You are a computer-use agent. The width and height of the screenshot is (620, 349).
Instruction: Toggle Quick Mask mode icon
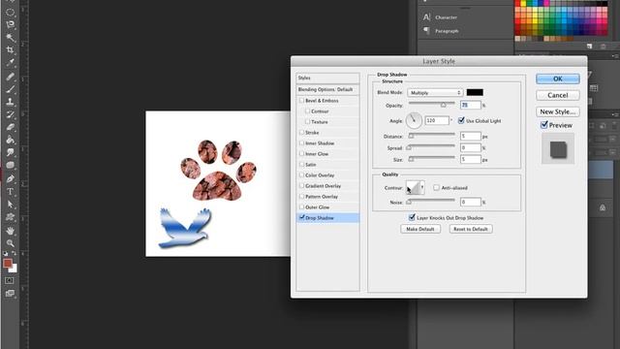coord(10,280)
